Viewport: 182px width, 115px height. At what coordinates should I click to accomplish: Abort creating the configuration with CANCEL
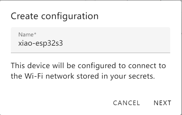coord(126,103)
